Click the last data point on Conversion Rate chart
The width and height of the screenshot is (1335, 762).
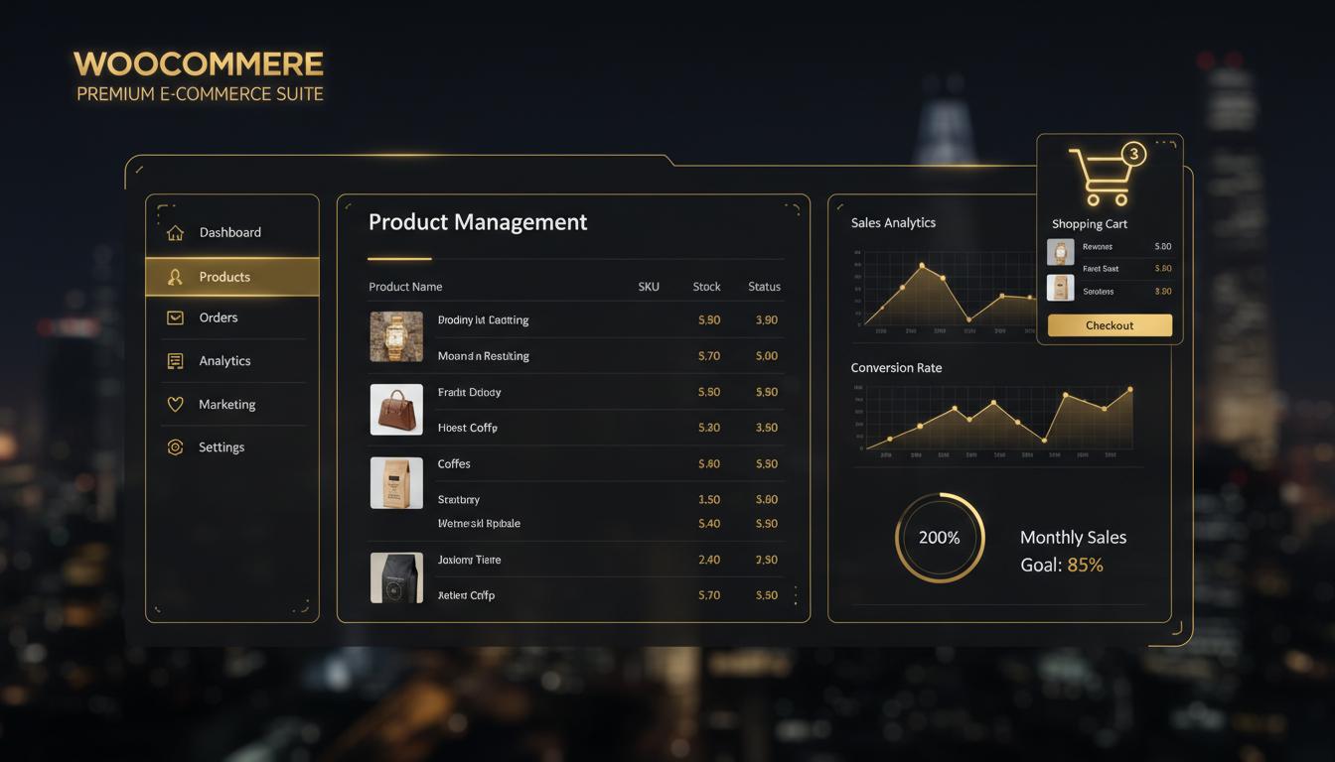(1130, 390)
